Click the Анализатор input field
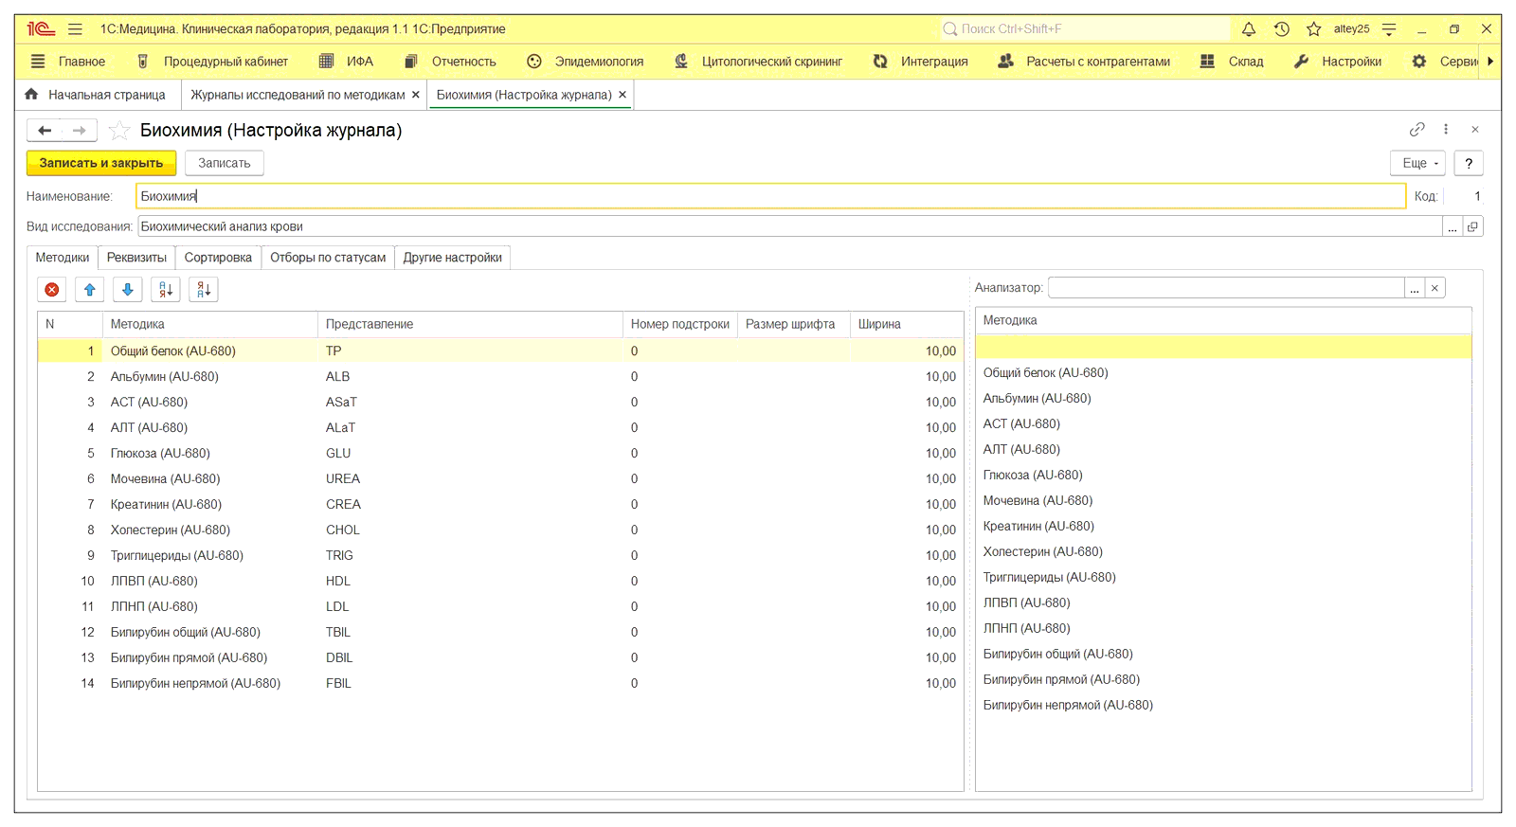Viewport: 1516px width, 827px height. click(x=1226, y=288)
